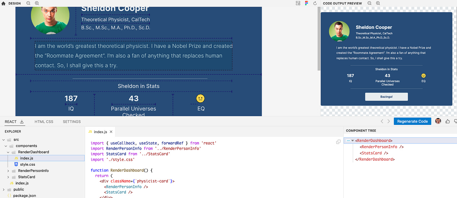Click the home icon beside DESIGN
This screenshot has width=457, height=198.
pos(3,3)
